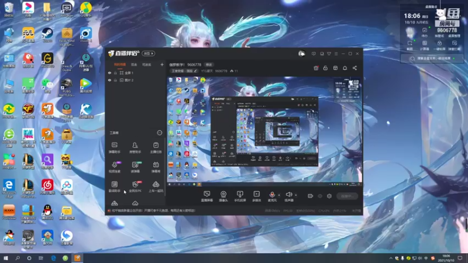Switch to the third scene tab

[147, 64]
